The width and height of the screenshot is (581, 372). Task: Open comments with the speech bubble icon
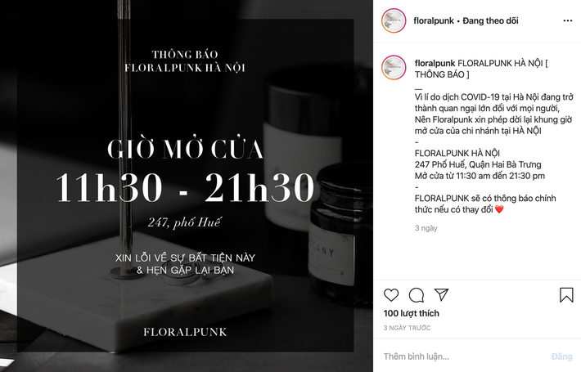[417, 295]
